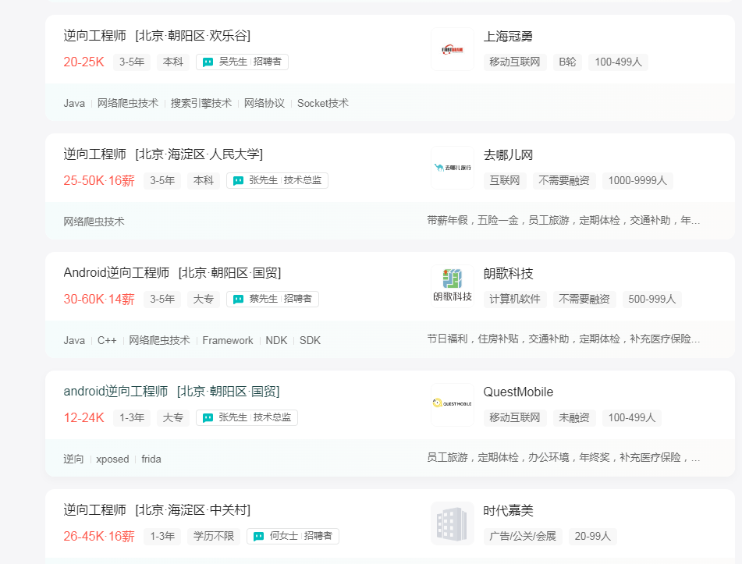Click the NDK skill keyword
This screenshot has width=742, height=564.
point(276,340)
